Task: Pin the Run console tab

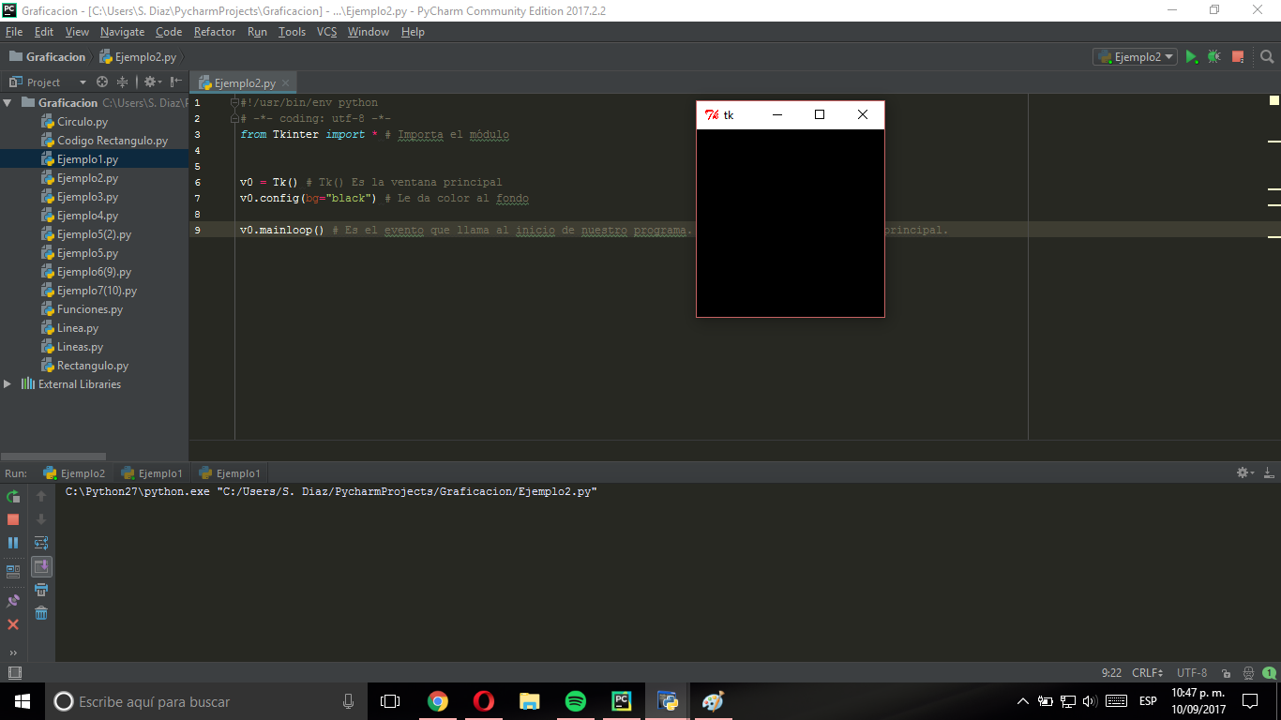Action: pos(12,601)
